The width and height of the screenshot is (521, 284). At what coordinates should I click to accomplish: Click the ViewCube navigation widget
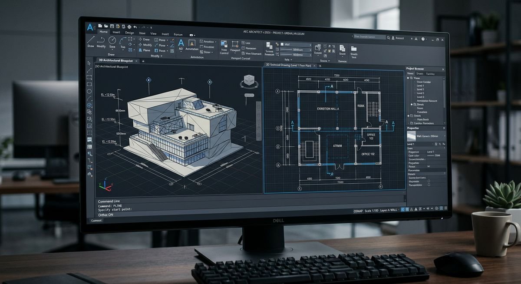tap(249, 81)
